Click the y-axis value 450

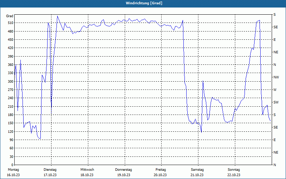[10, 40]
